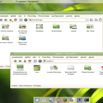The width and height of the screenshot is (103, 103).
Task: Click KDE K menu launcher in dock
Action: click(x=37, y=100)
